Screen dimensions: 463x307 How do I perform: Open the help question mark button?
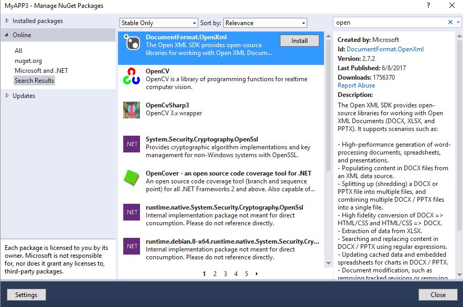(x=428, y=5)
